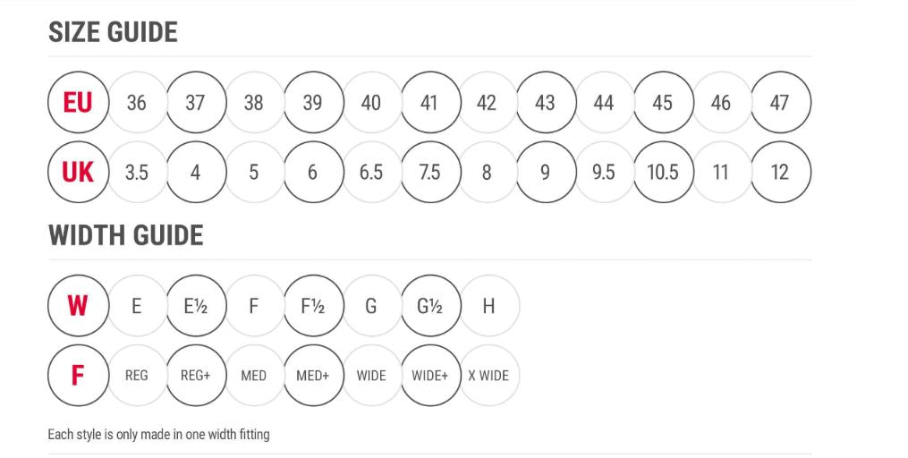Click the WIDTH GUIDE heading

click(x=125, y=235)
